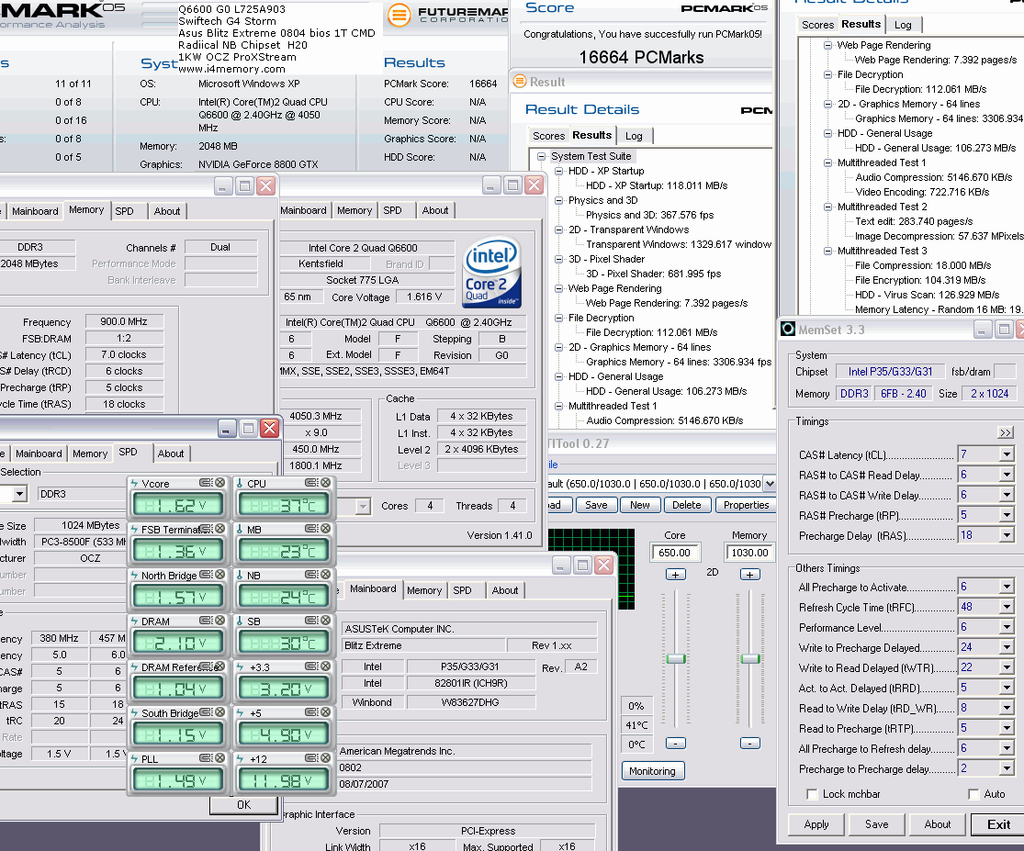Switch to Scores tab under Result Details
Viewport: 1024px width, 851px height.
548,136
